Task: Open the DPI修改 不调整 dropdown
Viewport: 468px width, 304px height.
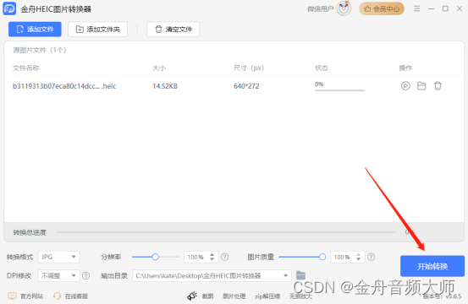Action: click(x=58, y=276)
